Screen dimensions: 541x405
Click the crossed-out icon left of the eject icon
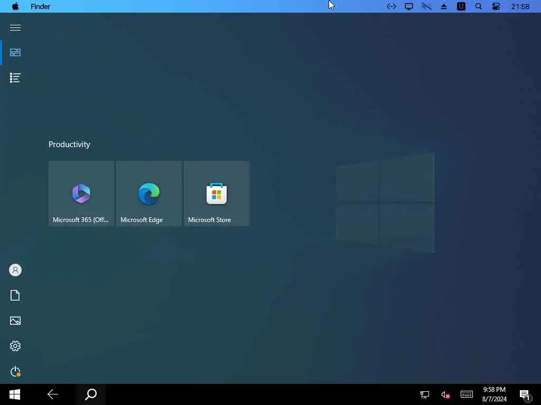426,6
